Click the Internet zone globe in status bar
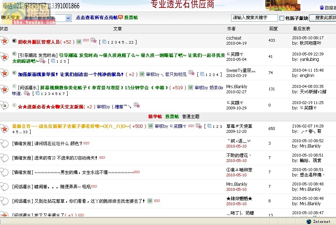 click(x=309, y=221)
